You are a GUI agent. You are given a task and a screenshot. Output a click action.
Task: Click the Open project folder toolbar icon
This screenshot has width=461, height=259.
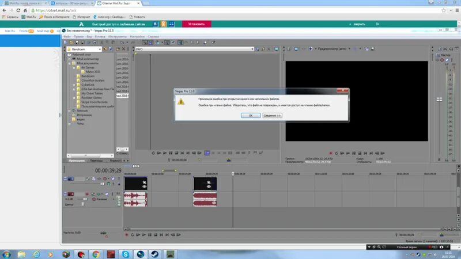pos(71,43)
